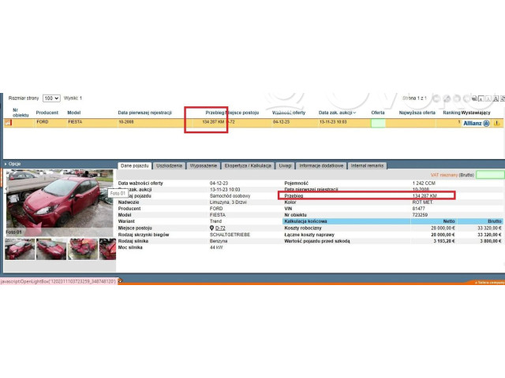The image size is (505, 378).
Task: Click the object icon in the FORD row
Action: [8, 123]
